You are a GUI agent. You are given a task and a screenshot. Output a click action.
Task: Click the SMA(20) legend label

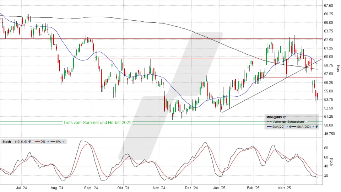pos(278,127)
